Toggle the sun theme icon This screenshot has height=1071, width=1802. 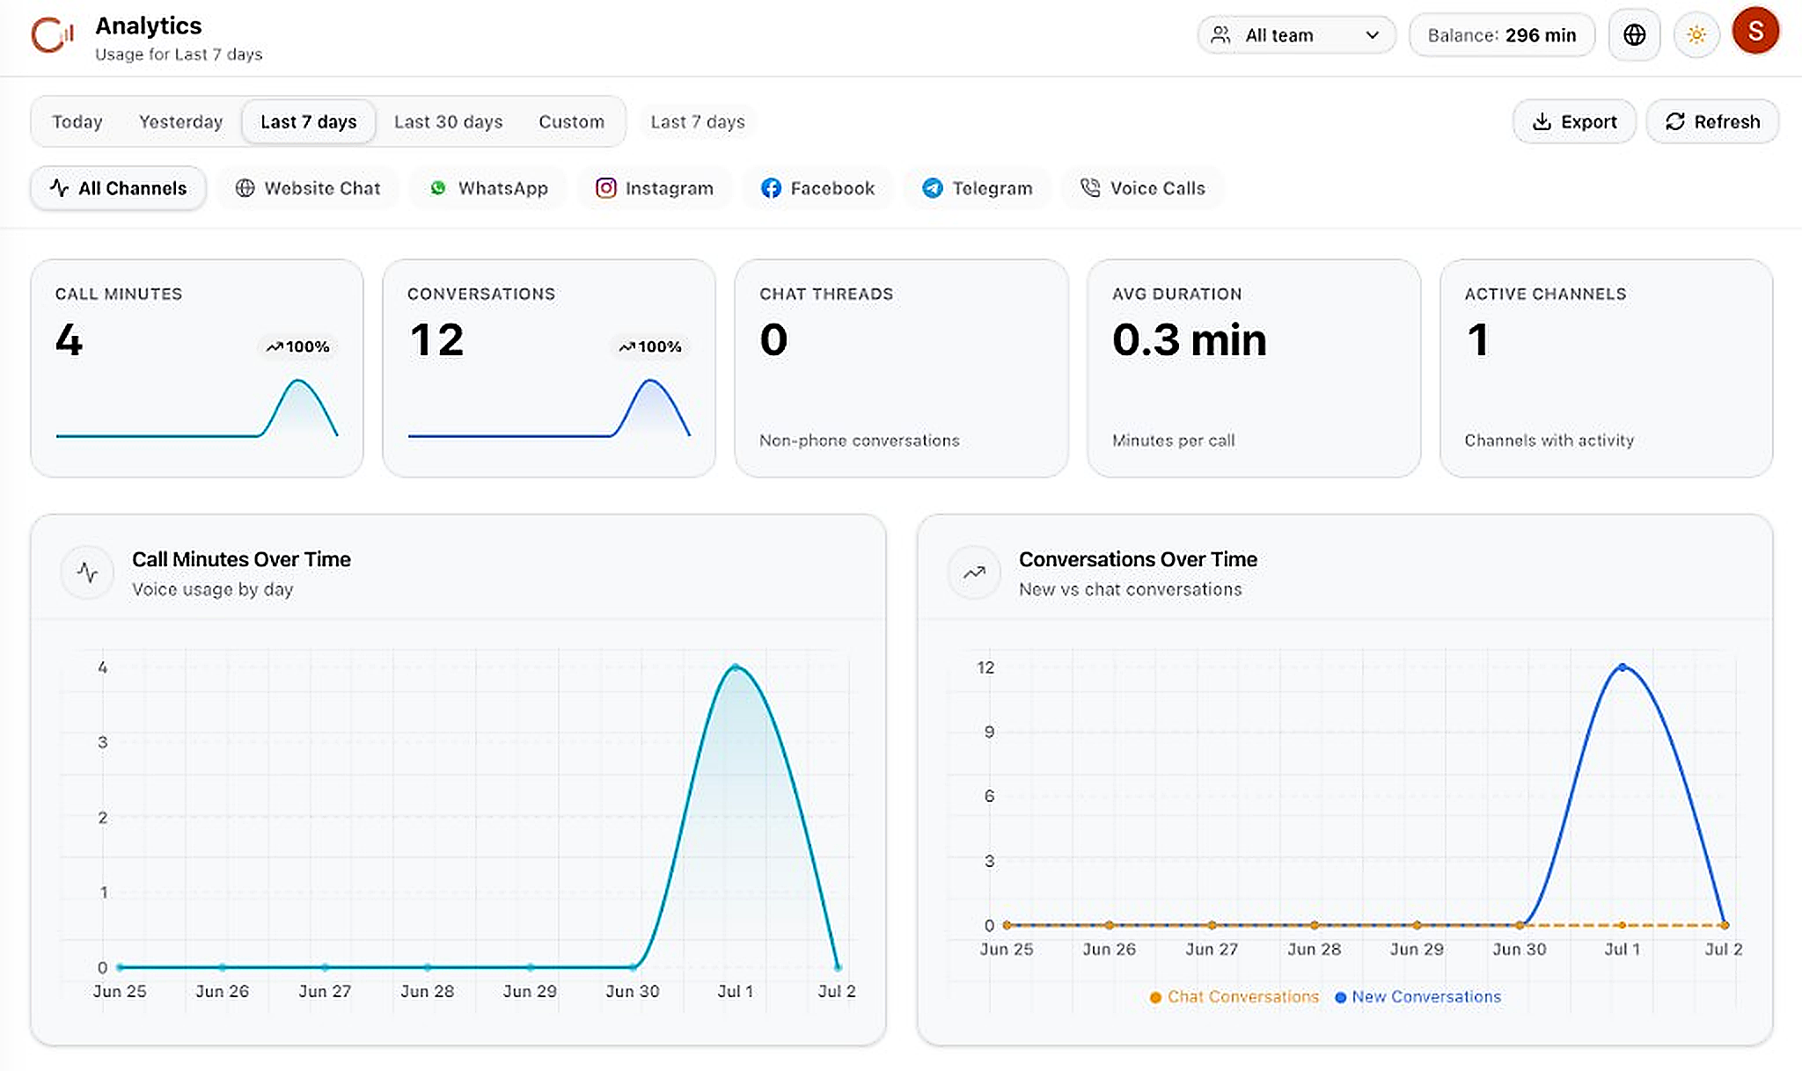click(x=1696, y=35)
